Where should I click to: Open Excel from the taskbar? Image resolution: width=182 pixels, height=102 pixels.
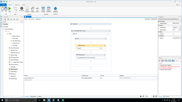coord(63,100)
